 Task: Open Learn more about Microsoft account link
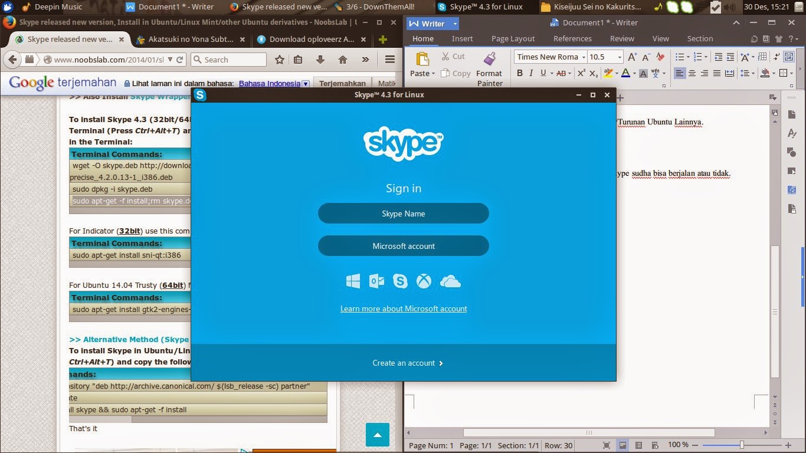coord(404,308)
